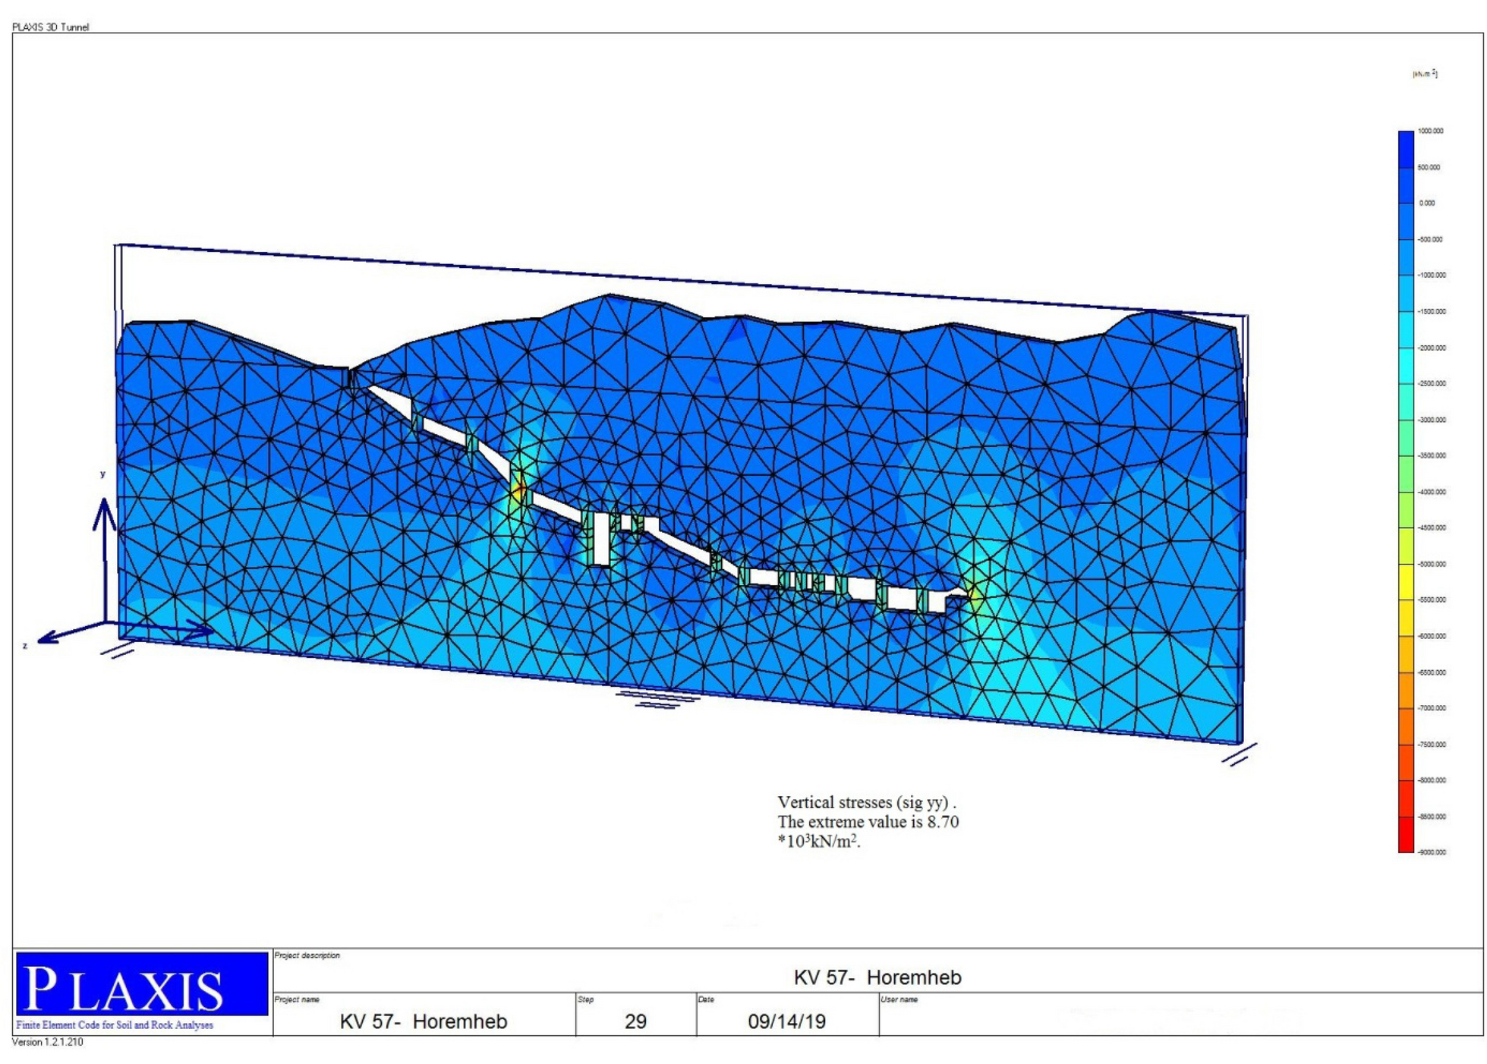
Task: Click legend value -8000.000
Action: click(x=1430, y=780)
